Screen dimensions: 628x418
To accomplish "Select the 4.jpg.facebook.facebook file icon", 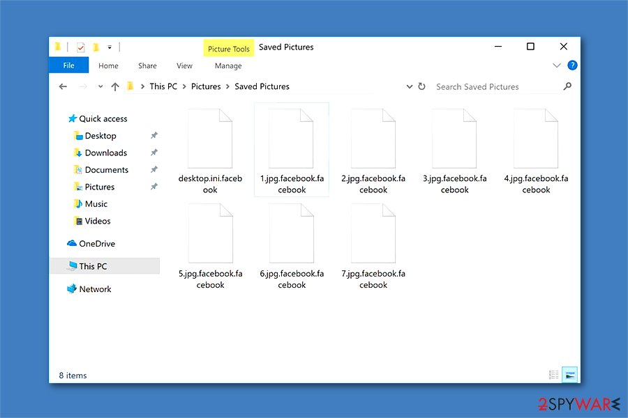I will click(536, 139).
